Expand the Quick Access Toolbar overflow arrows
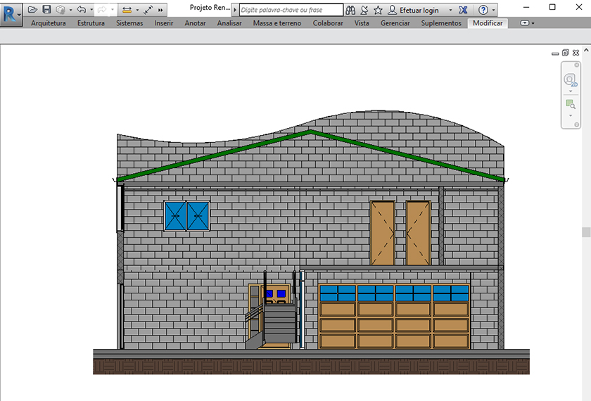Viewport: 591px width, 401px height. (161, 11)
